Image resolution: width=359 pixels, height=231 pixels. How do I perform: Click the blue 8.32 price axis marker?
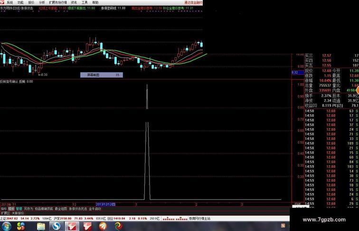[297, 73]
